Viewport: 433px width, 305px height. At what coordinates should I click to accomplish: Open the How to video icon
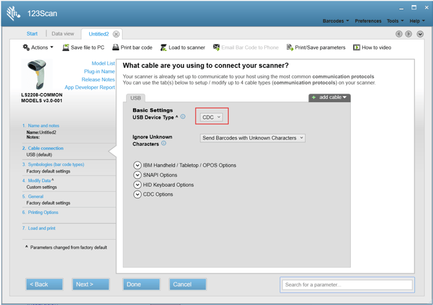[x=357, y=47]
